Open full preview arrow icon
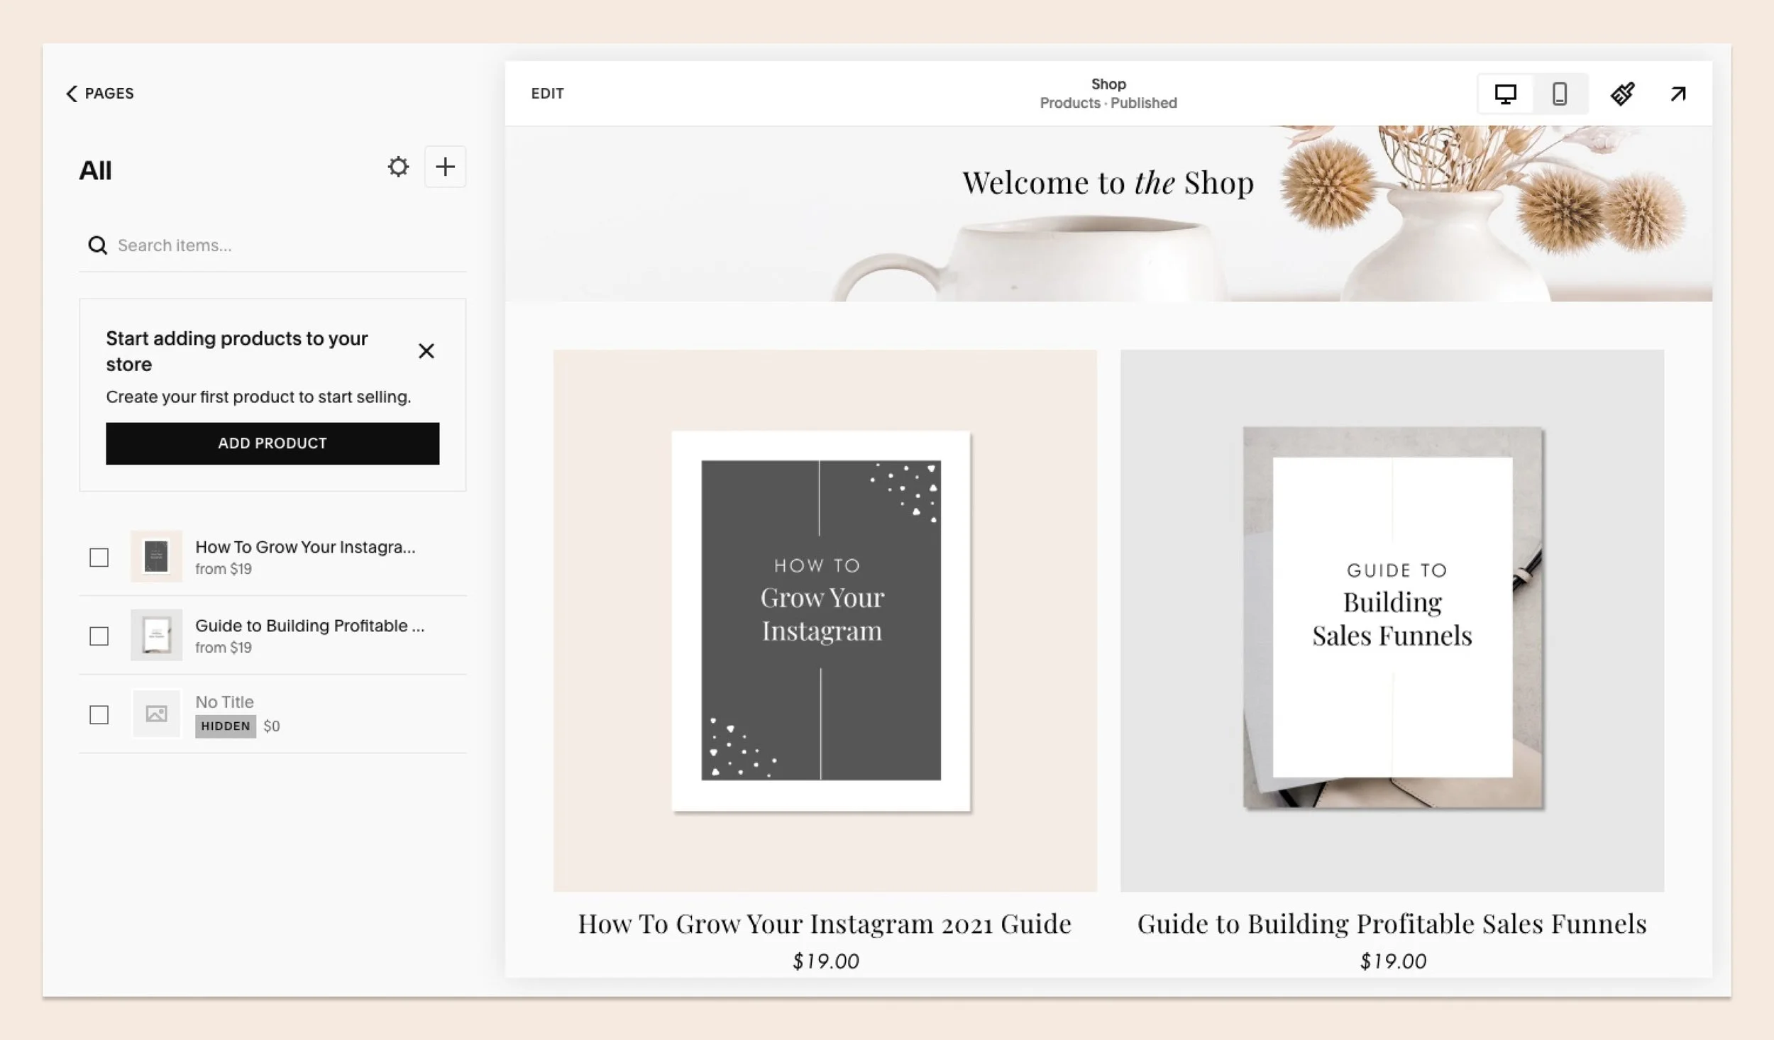The image size is (1774, 1040). tap(1677, 94)
